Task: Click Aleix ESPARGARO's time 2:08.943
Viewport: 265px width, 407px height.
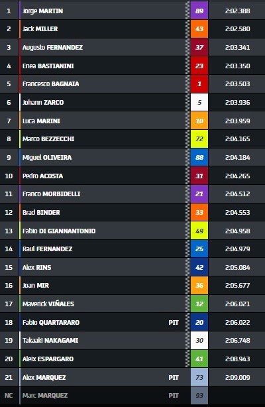Action: click(x=237, y=359)
